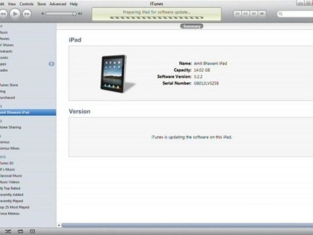
Task: Click the software version 3.2.2
Action: click(198, 76)
